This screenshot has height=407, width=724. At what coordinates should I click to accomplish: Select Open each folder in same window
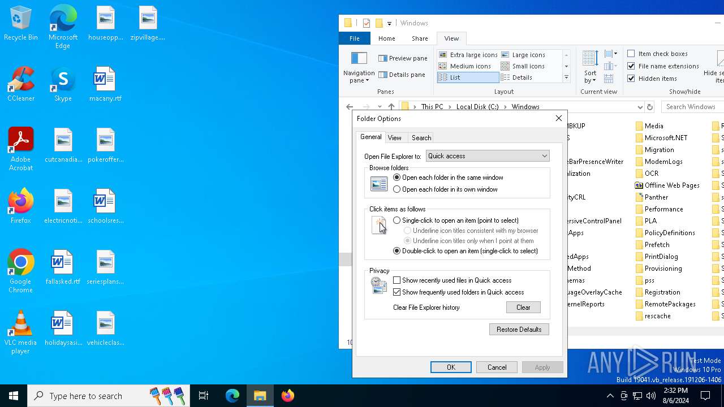click(x=448, y=177)
